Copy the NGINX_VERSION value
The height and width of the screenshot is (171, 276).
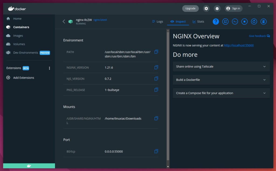[156, 67]
